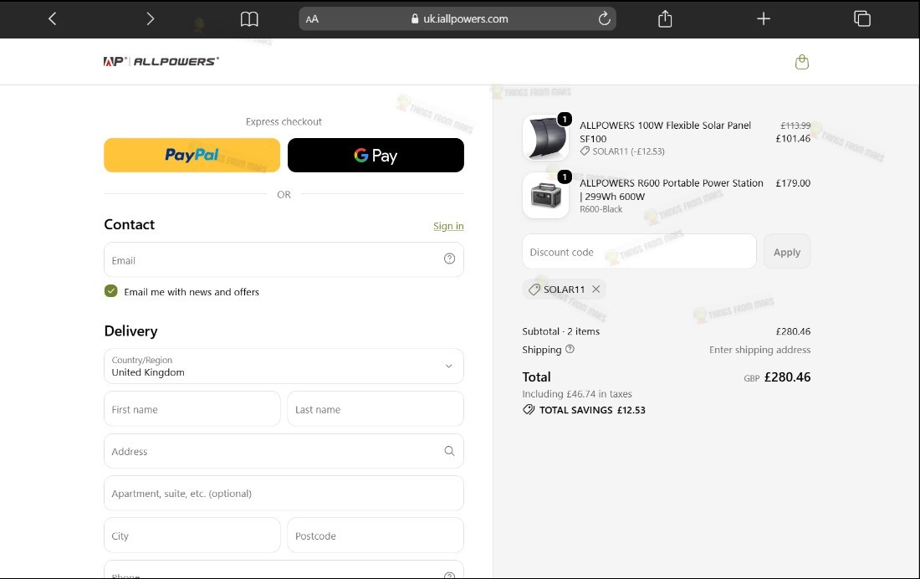Click the TOTAL SAVINGS tag icon
Screen dimensions: 920x579
(529, 410)
